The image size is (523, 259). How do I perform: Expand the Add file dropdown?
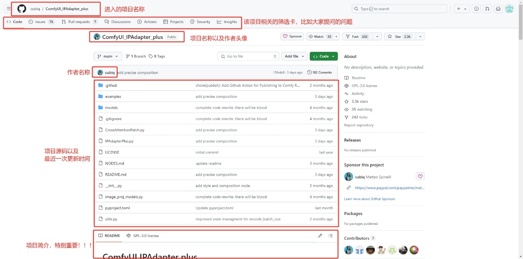pyautogui.click(x=294, y=56)
